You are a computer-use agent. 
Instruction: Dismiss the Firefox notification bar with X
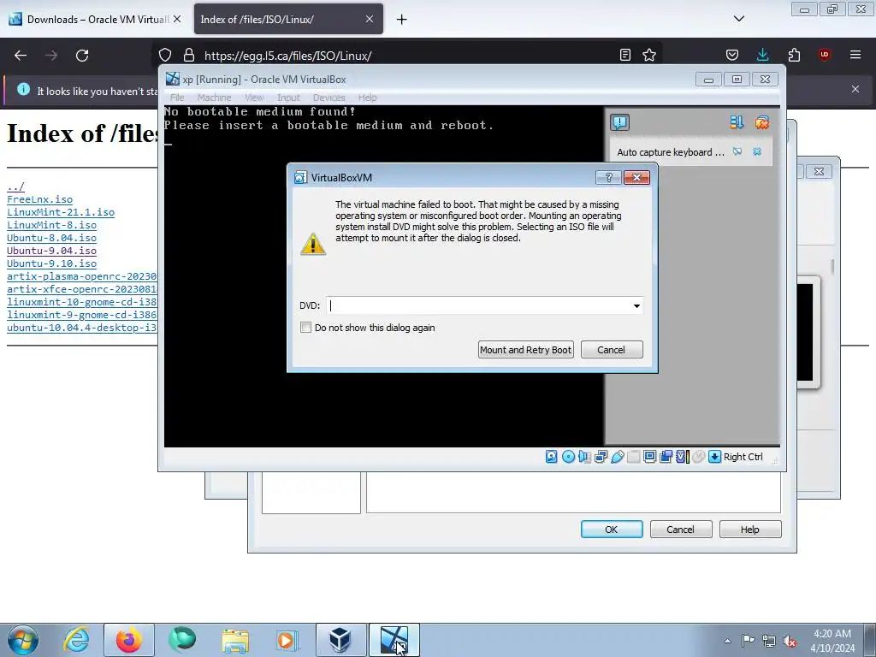[x=855, y=89]
